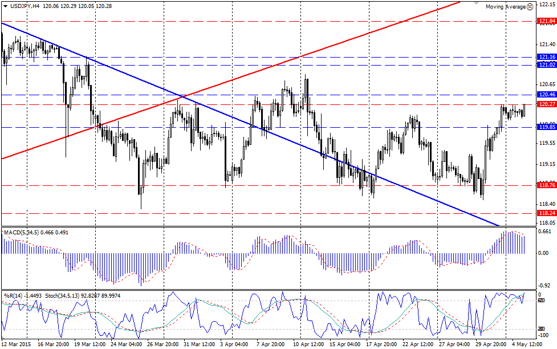Select the 120.46 blue price level label
The width and height of the screenshot is (557, 349).
coord(547,95)
